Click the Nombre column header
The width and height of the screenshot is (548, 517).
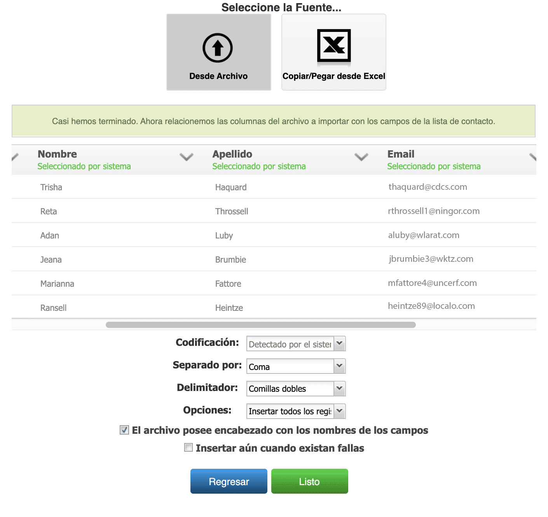[x=57, y=154]
